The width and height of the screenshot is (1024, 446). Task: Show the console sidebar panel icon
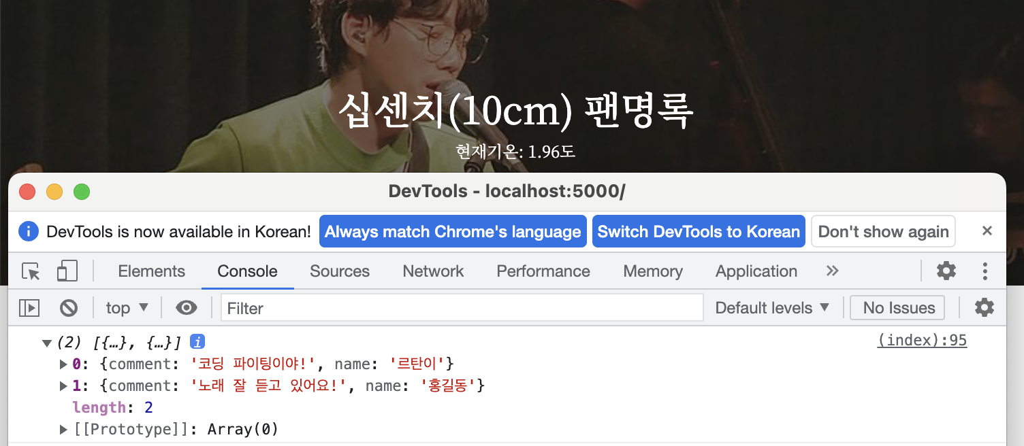(29, 308)
